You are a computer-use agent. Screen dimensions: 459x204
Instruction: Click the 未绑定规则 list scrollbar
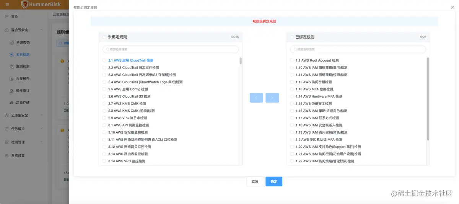241,61
